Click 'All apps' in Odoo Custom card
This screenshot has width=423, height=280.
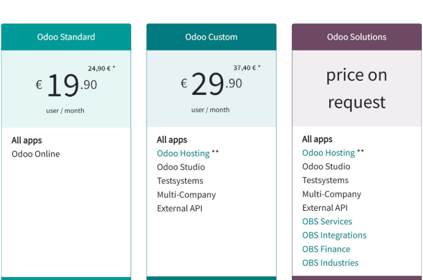tap(172, 140)
